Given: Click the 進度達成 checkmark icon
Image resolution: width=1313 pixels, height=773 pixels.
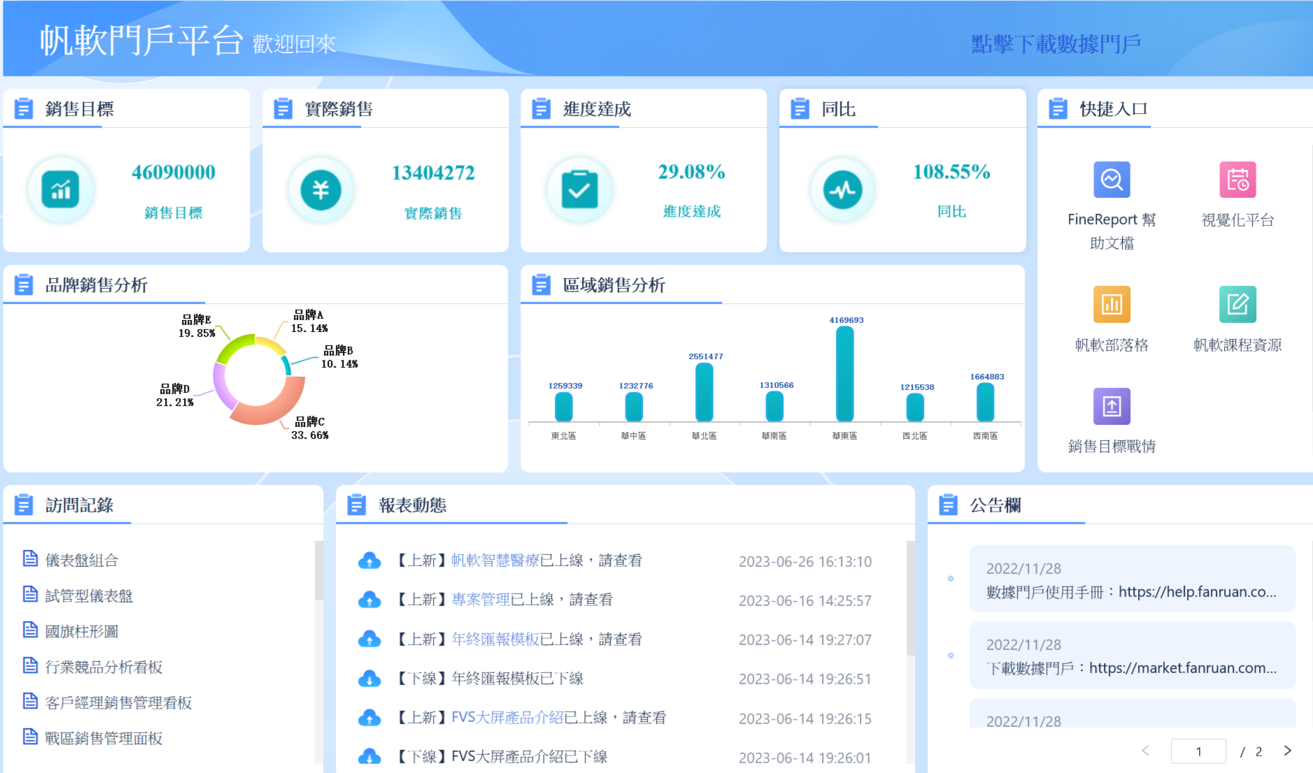Looking at the screenshot, I should [579, 189].
